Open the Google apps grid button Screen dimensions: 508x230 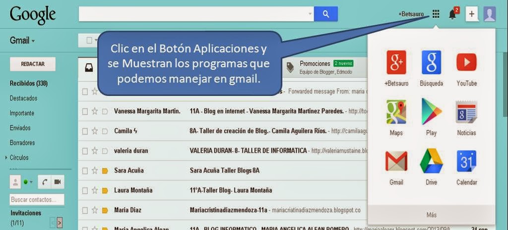tap(436, 14)
